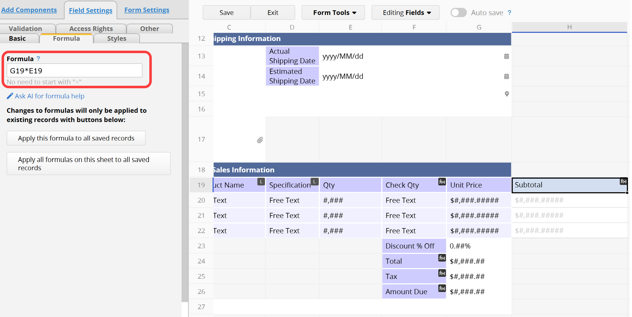
Task: Click formula icon on Amount Due cell
Action: (442, 288)
